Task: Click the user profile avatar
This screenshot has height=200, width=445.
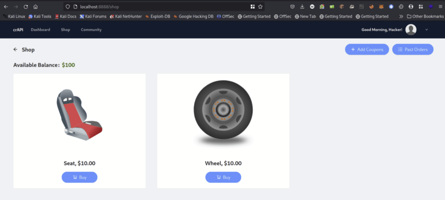Action: (x=411, y=30)
